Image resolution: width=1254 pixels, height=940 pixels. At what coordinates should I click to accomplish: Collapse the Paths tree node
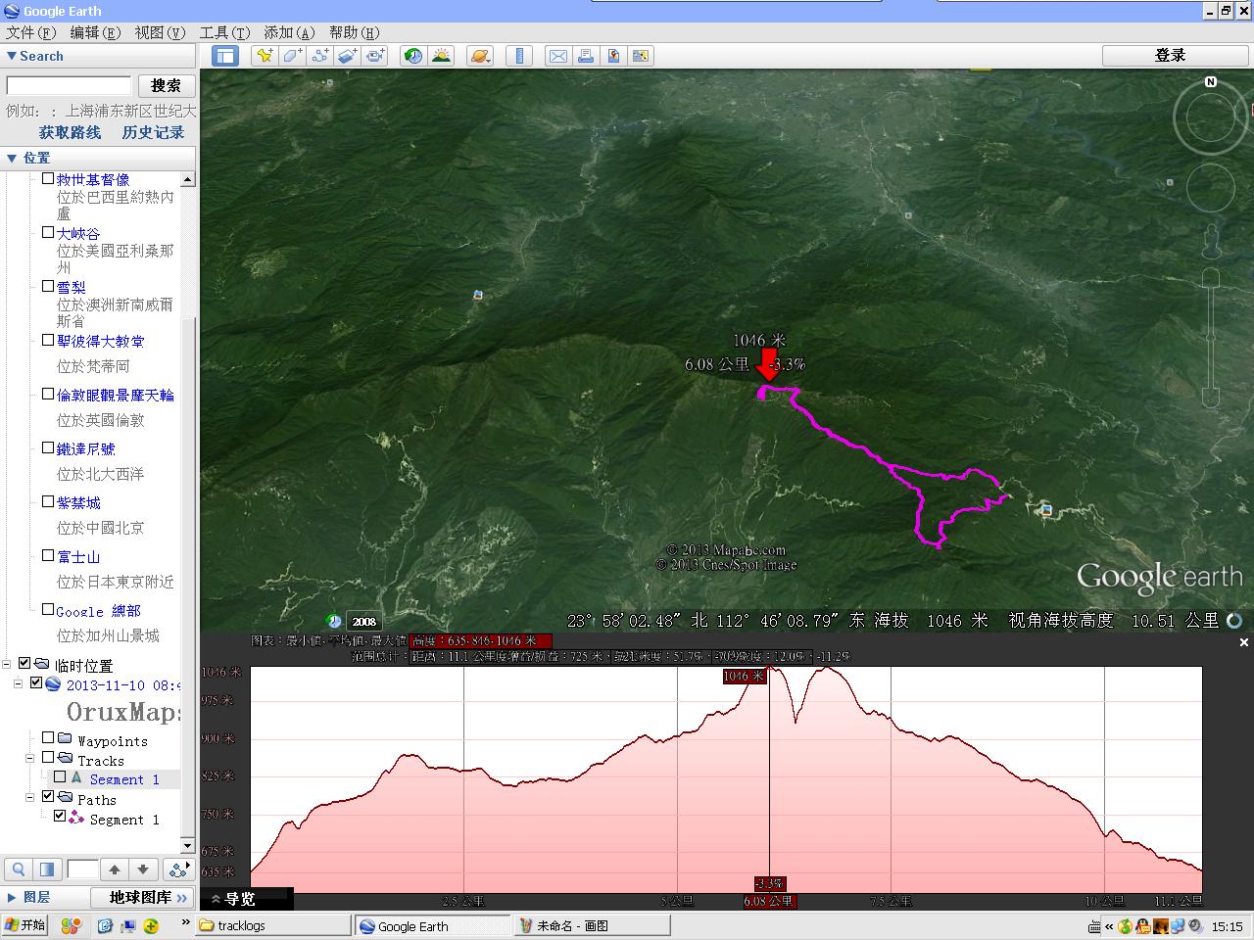point(29,797)
